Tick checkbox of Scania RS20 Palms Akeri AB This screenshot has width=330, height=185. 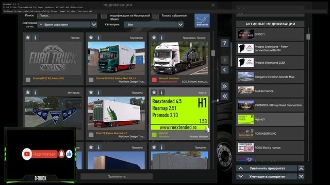(x=91, y=80)
